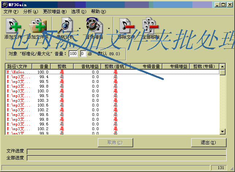Image resolution: width=235 pixels, height=172 pixels.
Task: Sort by 音轨增益 column header
Action: 87,66
